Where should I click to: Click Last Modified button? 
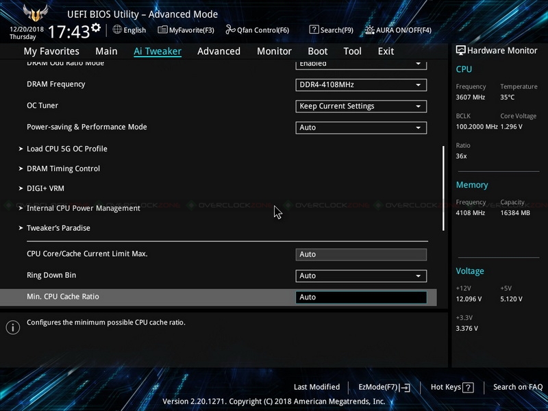[x=316, y=387]
